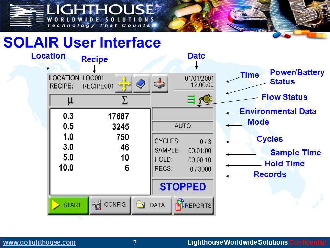Select the 0.5 micron size row

[100, 126]
